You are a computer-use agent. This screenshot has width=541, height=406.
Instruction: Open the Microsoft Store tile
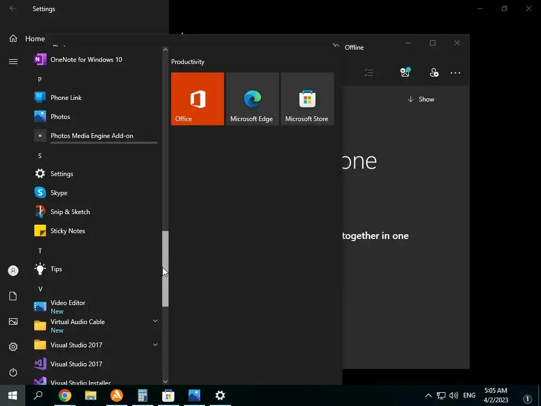coord(307,99)
